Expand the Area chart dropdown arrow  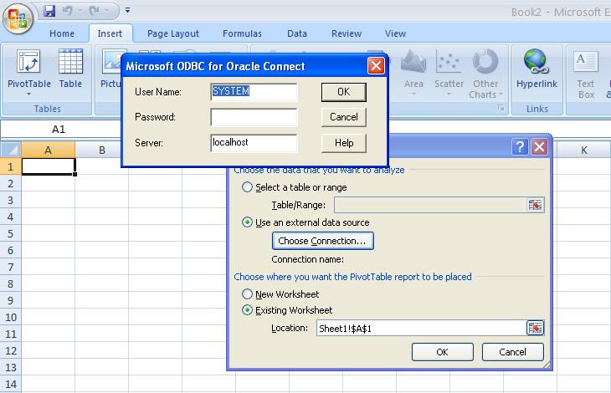click(x=413, y=94)
